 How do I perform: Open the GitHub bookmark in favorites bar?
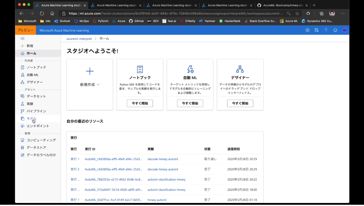point(137,21)
